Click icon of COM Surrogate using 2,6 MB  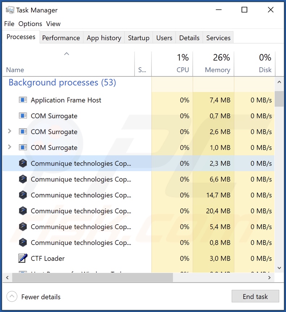pyautogui.click(x=23, y=132)
